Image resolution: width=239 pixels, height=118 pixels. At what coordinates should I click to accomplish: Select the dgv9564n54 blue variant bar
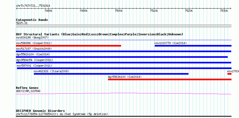(x=124, y=63)
